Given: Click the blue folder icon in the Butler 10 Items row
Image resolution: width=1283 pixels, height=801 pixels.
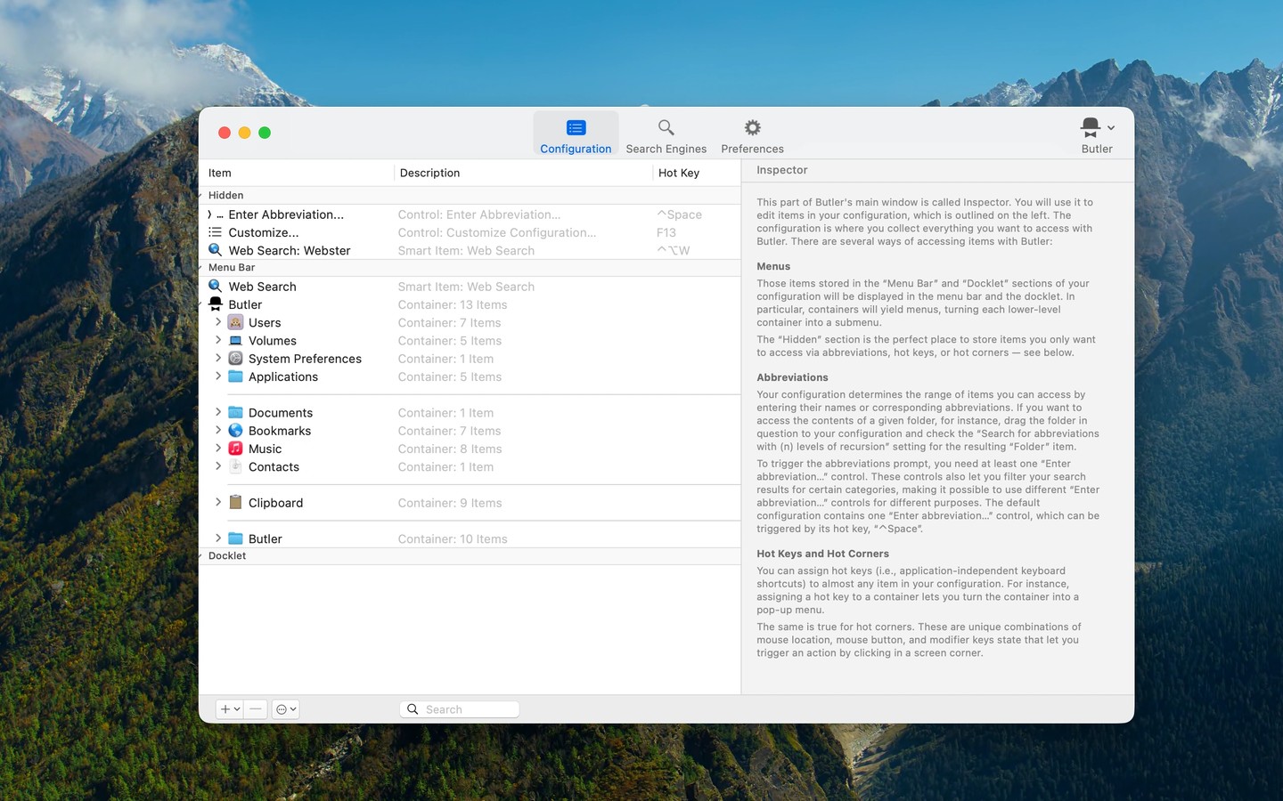Looking at the screenshot, I should 235,538.
